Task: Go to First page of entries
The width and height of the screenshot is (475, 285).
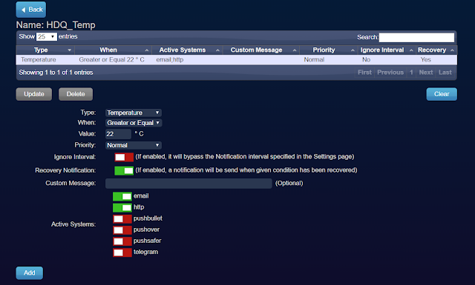Action: 364,73
